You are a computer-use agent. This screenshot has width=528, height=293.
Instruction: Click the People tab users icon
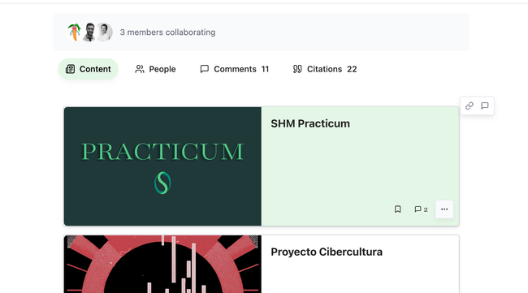[140, 69]
